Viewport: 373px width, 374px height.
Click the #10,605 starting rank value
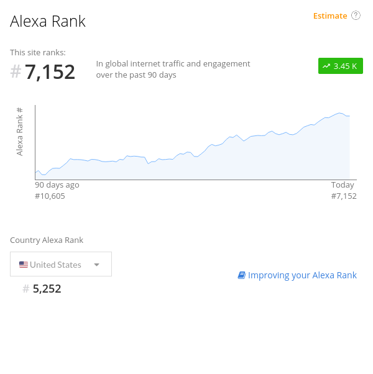click(50, 196)
